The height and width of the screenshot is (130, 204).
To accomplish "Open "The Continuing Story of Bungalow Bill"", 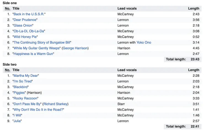I will tap(42, 43).
